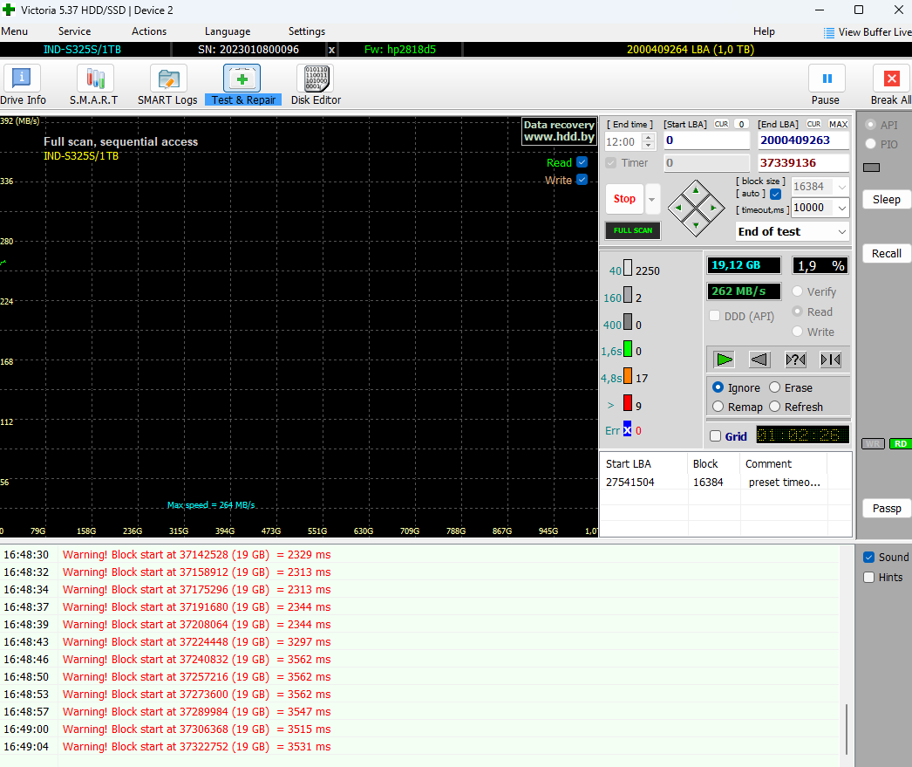Screen dimensions: 912x767
Task: Click the View Buffer Live icon
Action: point(829,32)
